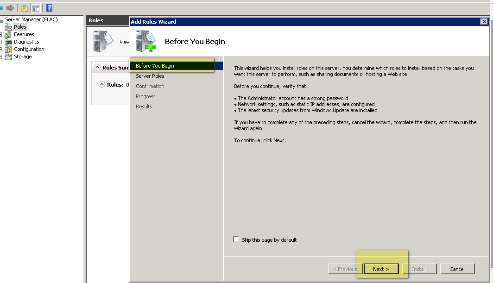Screen dimensions: 493x283
Task: Select Server Roles wizard step
Action: pyautogui.click(x=150, y=76)
